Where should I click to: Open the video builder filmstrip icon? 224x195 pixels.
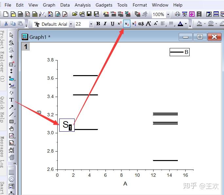[199, 14]
